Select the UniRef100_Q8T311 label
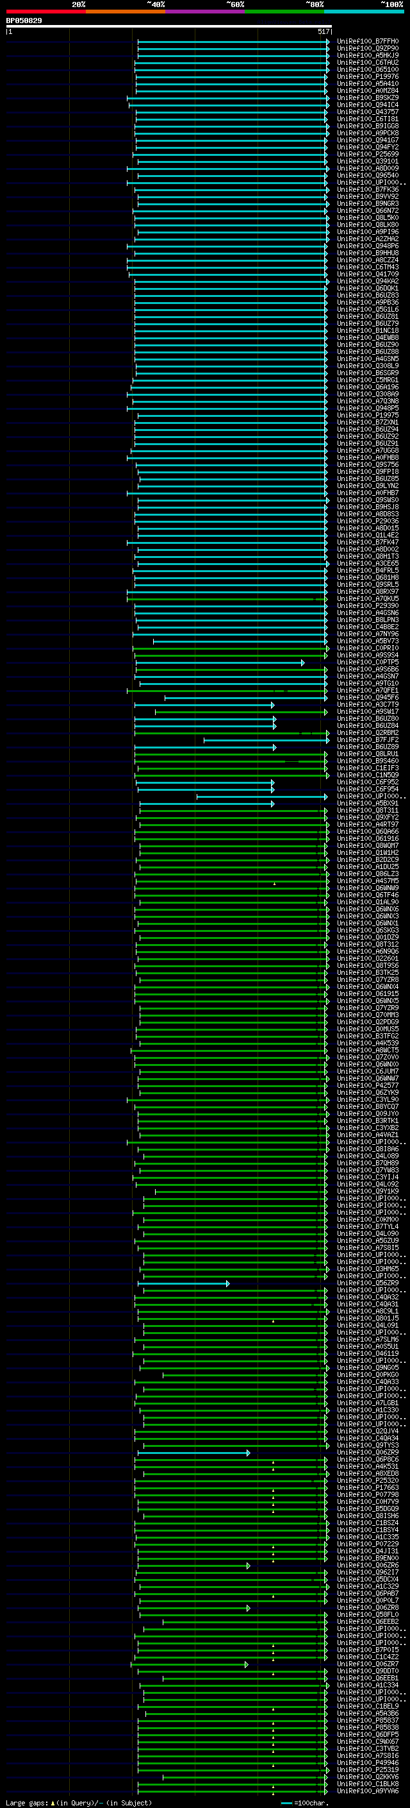The image size is (410, 1808). point(367,810)
